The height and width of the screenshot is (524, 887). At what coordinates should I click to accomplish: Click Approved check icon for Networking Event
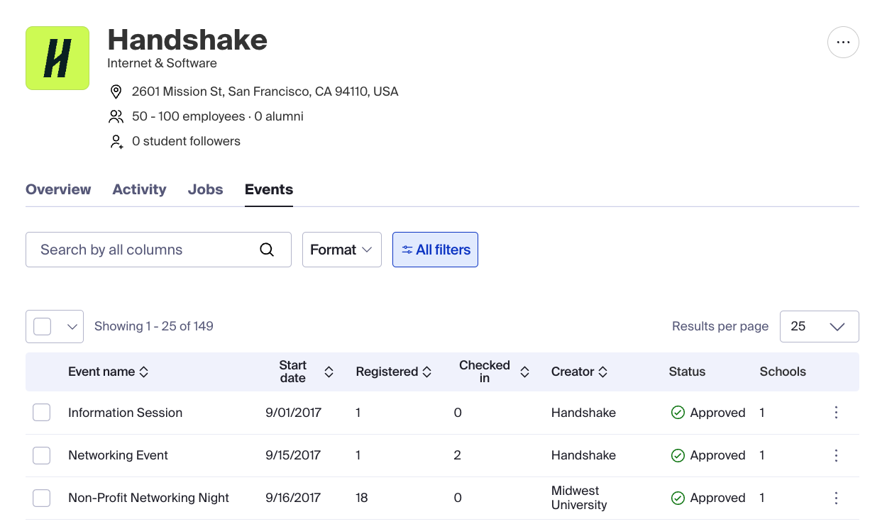pyautogui.click(x=678, y=455)
